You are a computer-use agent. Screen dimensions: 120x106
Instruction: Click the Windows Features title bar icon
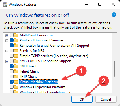tap(5, 5)
